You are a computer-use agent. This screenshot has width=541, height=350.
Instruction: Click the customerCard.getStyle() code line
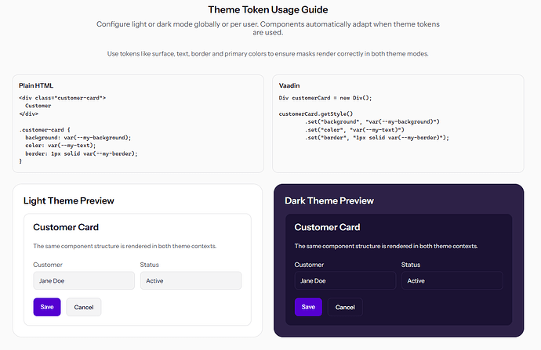click(316, 114)
